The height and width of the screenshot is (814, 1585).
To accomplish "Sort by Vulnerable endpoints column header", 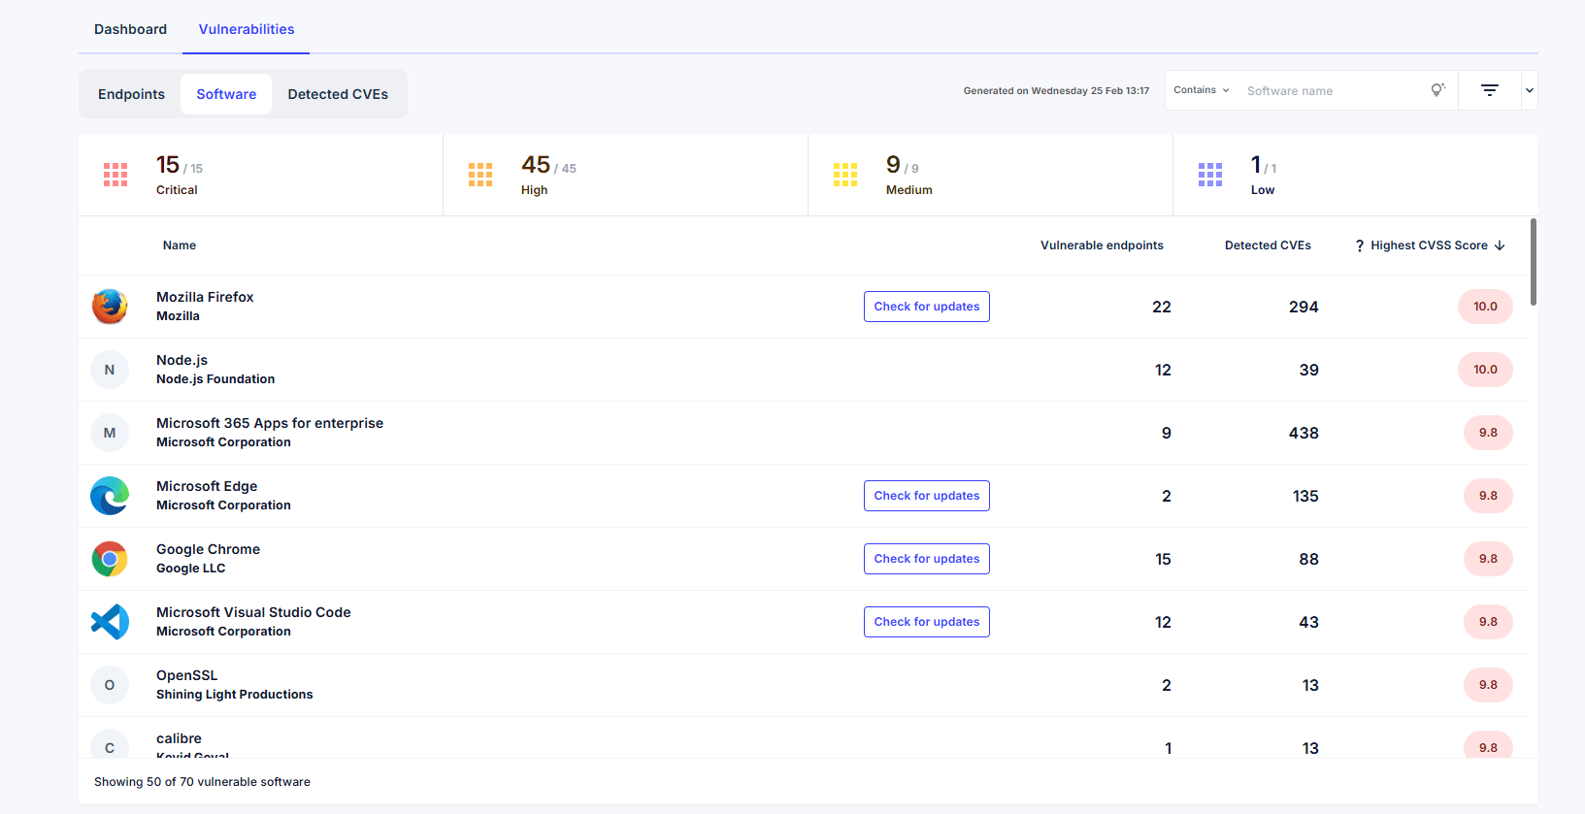I will tap(1102, 245).
